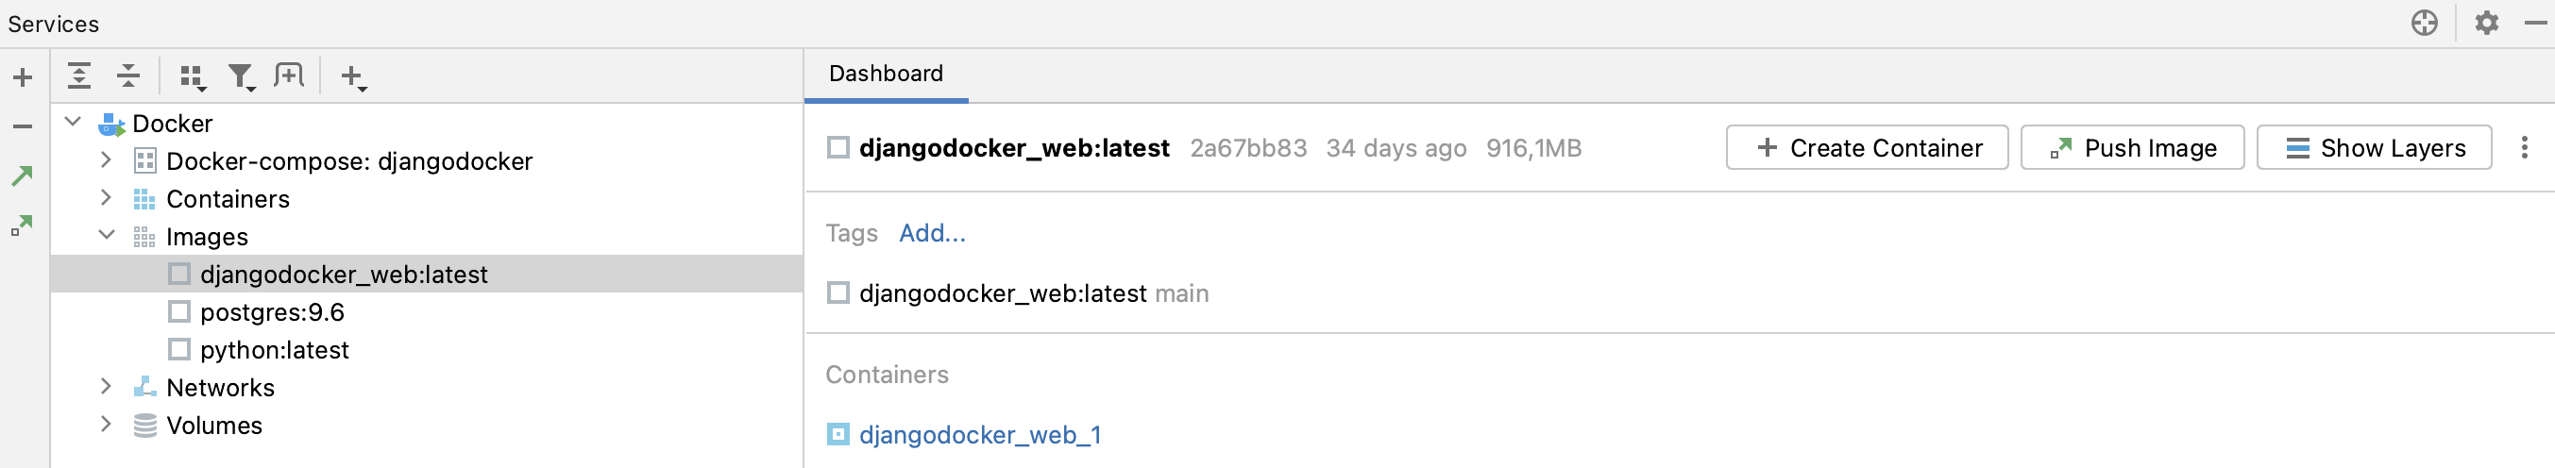Open the Services settings gear icon
The height and width of the screenshot is (468, 2555).
click(2485, 23)
